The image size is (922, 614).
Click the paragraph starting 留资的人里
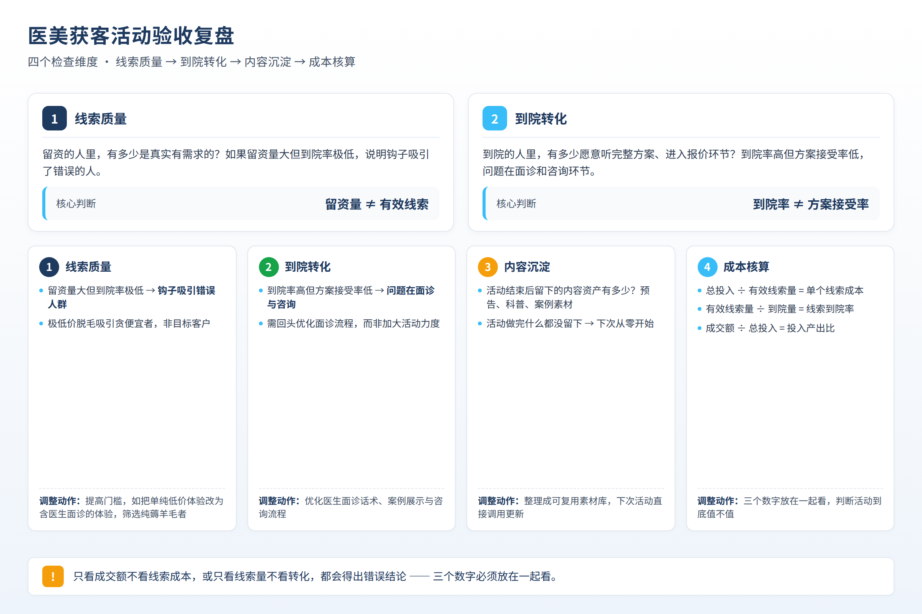tap(236, 162)
